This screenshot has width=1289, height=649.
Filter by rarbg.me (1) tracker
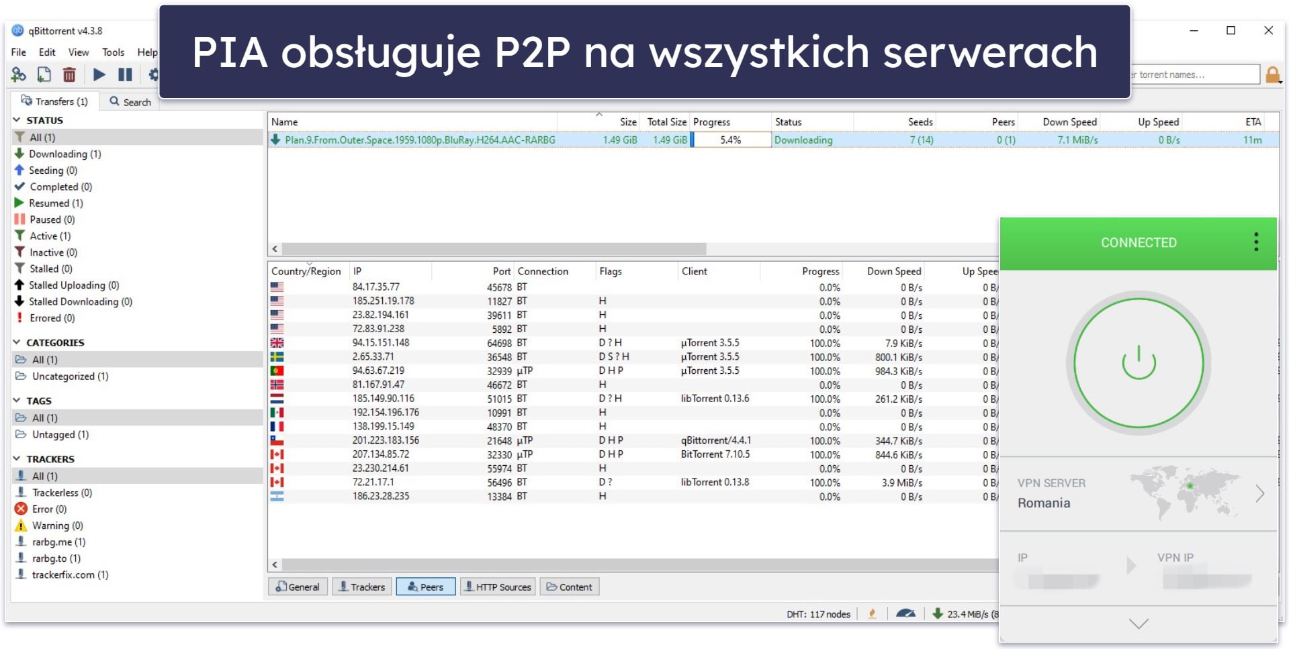coord(58,542)
